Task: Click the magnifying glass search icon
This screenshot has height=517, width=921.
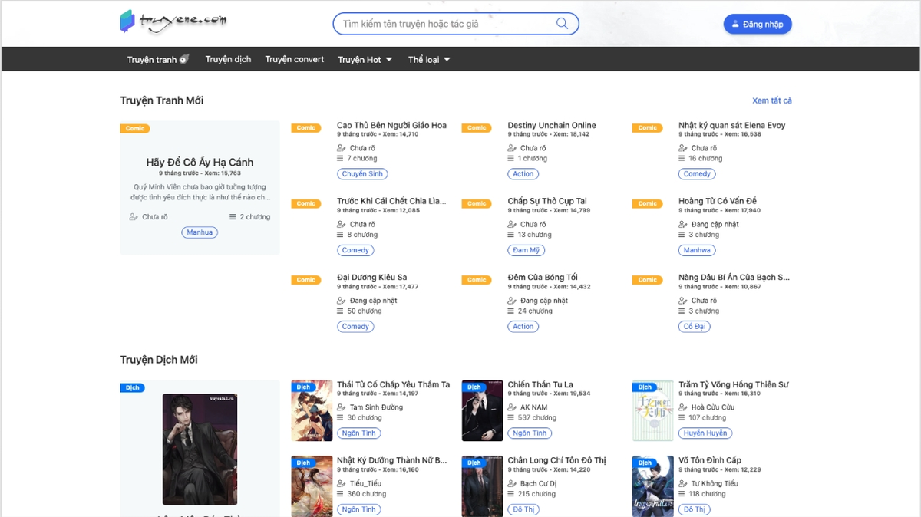Action: (x=562, y=24)
